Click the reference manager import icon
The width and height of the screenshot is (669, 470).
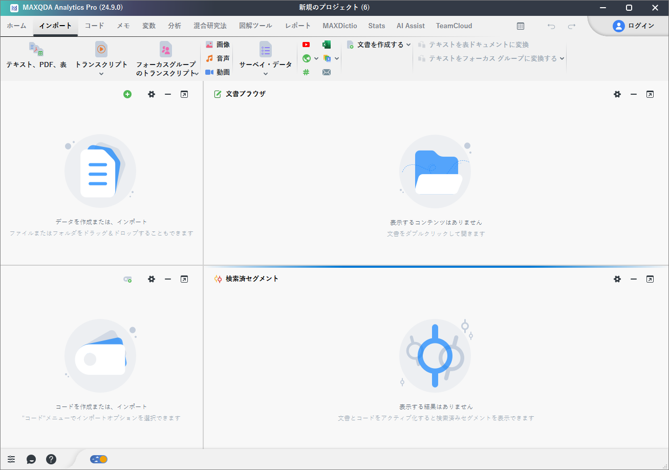point(327,58)
